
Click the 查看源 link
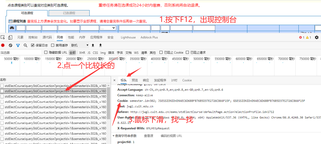pos(149,136)
